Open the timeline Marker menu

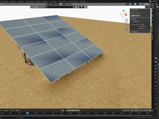click(17, 110)
